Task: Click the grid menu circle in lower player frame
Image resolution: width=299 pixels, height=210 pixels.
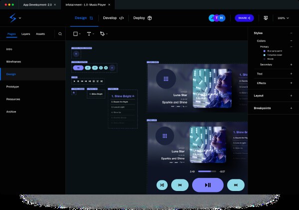Action: click(x=165, y=136)
